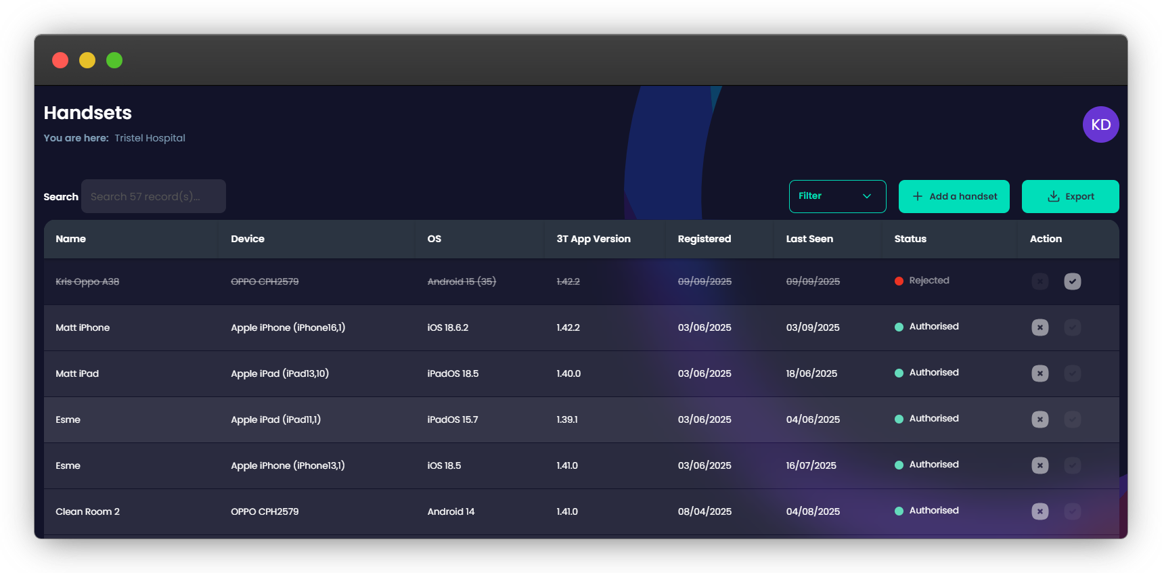Select Matt iPad name cell

point(77,373)
